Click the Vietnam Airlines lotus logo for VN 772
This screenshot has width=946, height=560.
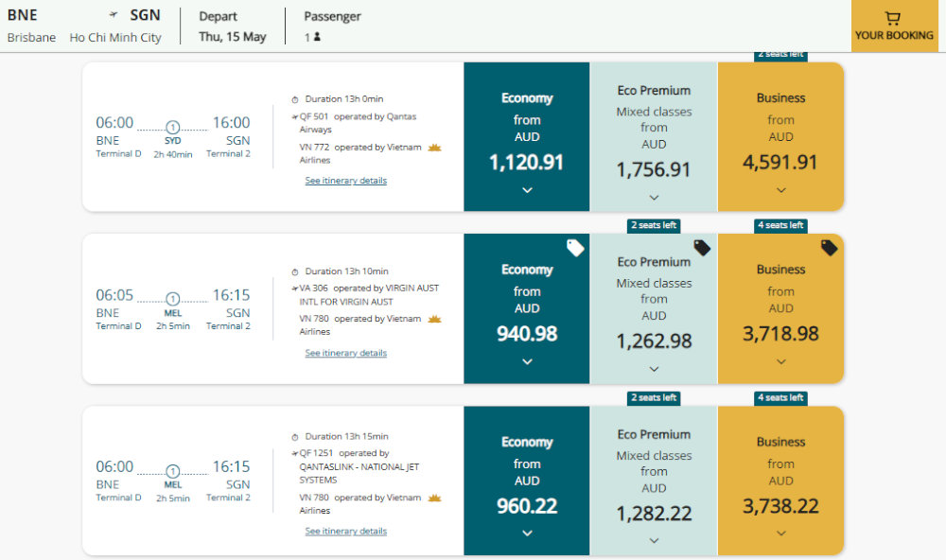click(x=435, y=148)
